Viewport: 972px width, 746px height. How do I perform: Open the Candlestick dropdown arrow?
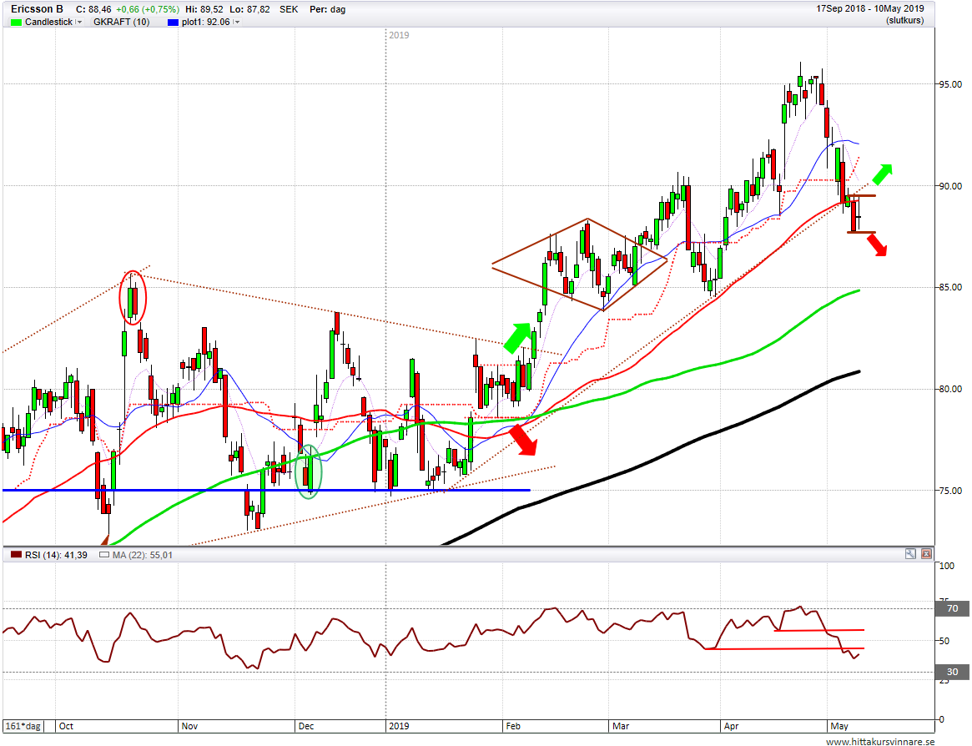pyautogui.click(x=78, y=22)
